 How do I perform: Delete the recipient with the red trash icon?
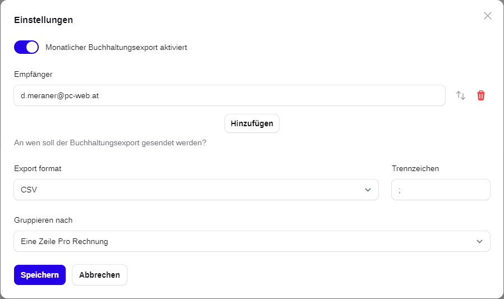tap(480, 95)
